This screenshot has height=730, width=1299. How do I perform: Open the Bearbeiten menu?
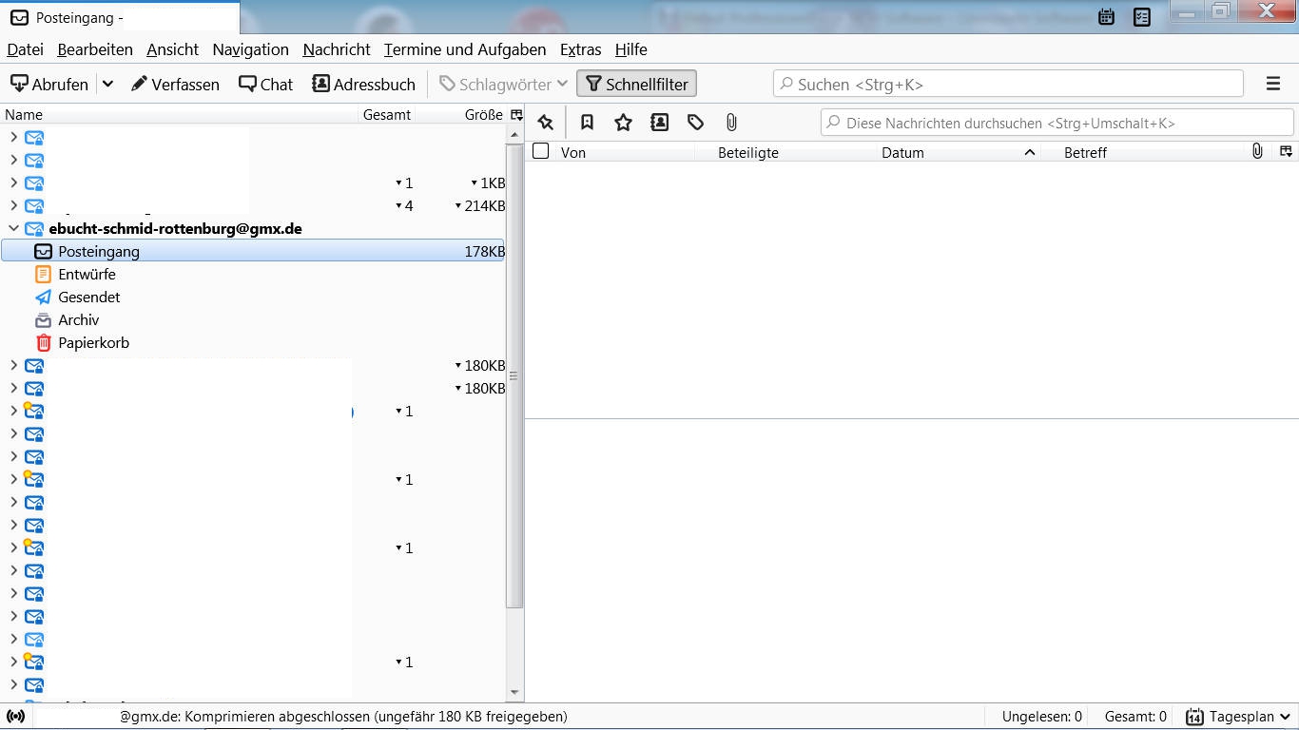point(94,49)
